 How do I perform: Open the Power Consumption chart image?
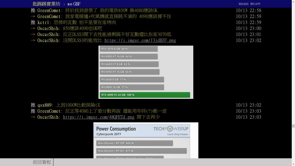(146, 140)
